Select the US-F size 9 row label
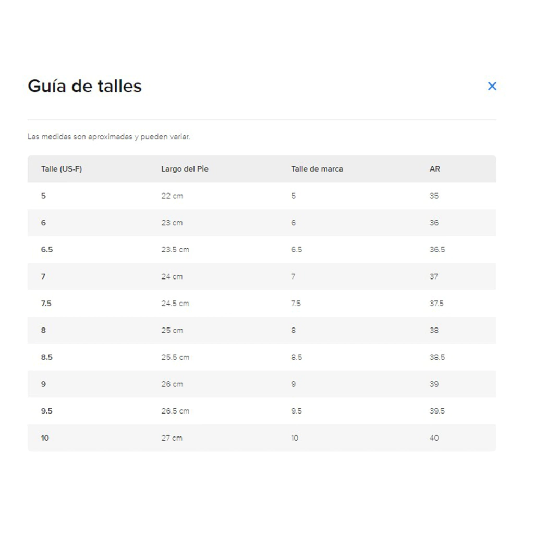This screenshot has width=534, height=534. (x=43, y=384)
